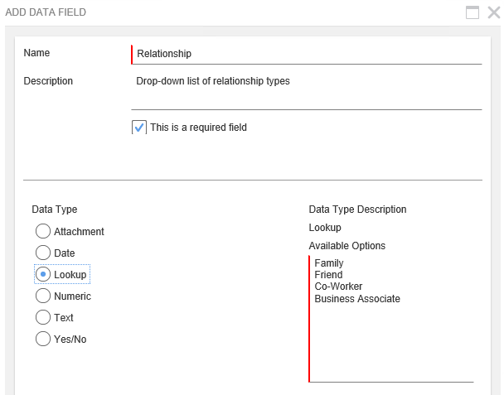Select the Attachment data type
The image size is (504, 395).
tap(43, 232)
